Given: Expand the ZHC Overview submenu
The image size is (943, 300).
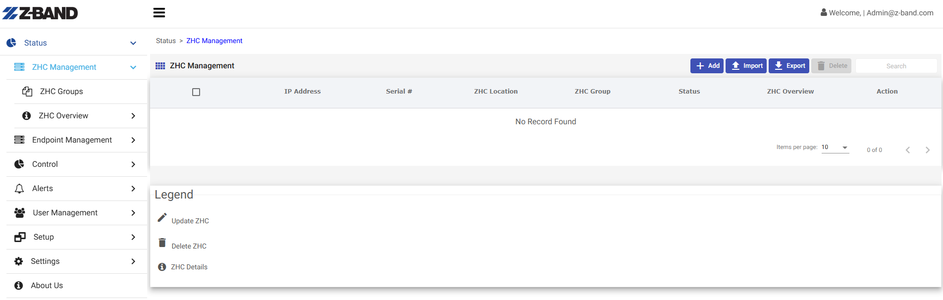Looking at the screenshot, I should click(133, 116).
